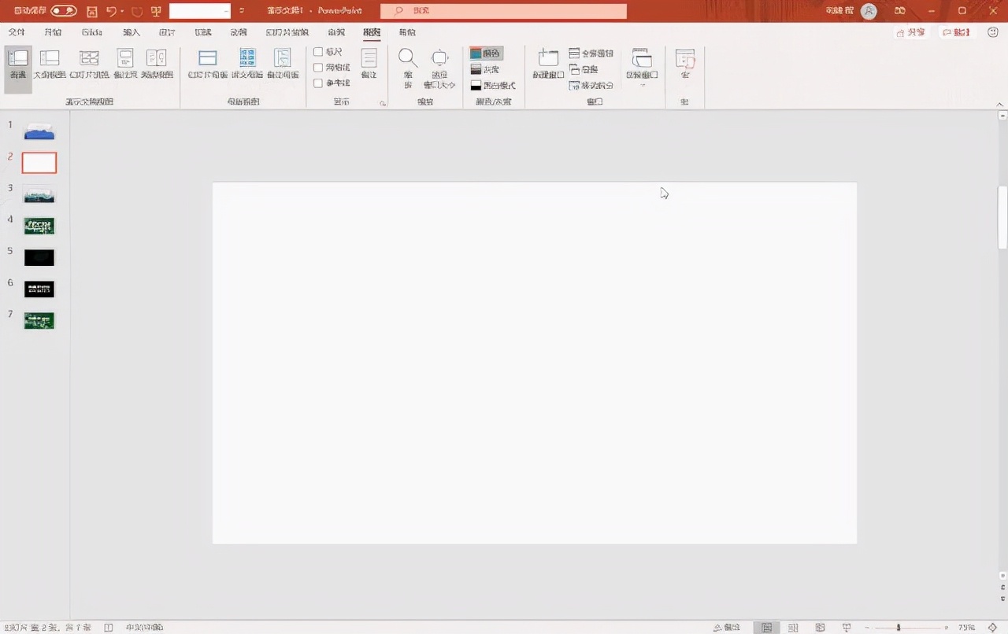Toggle the AutoSave switch
The height and width of the screenshot is (634, 1008).
tap(64, 11)
